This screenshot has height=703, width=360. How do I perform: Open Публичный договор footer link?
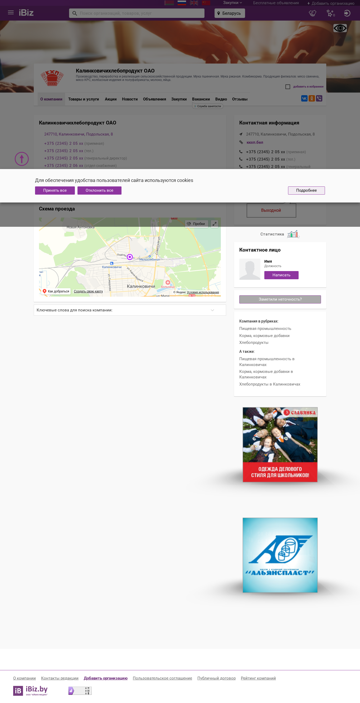pos(216,678)
